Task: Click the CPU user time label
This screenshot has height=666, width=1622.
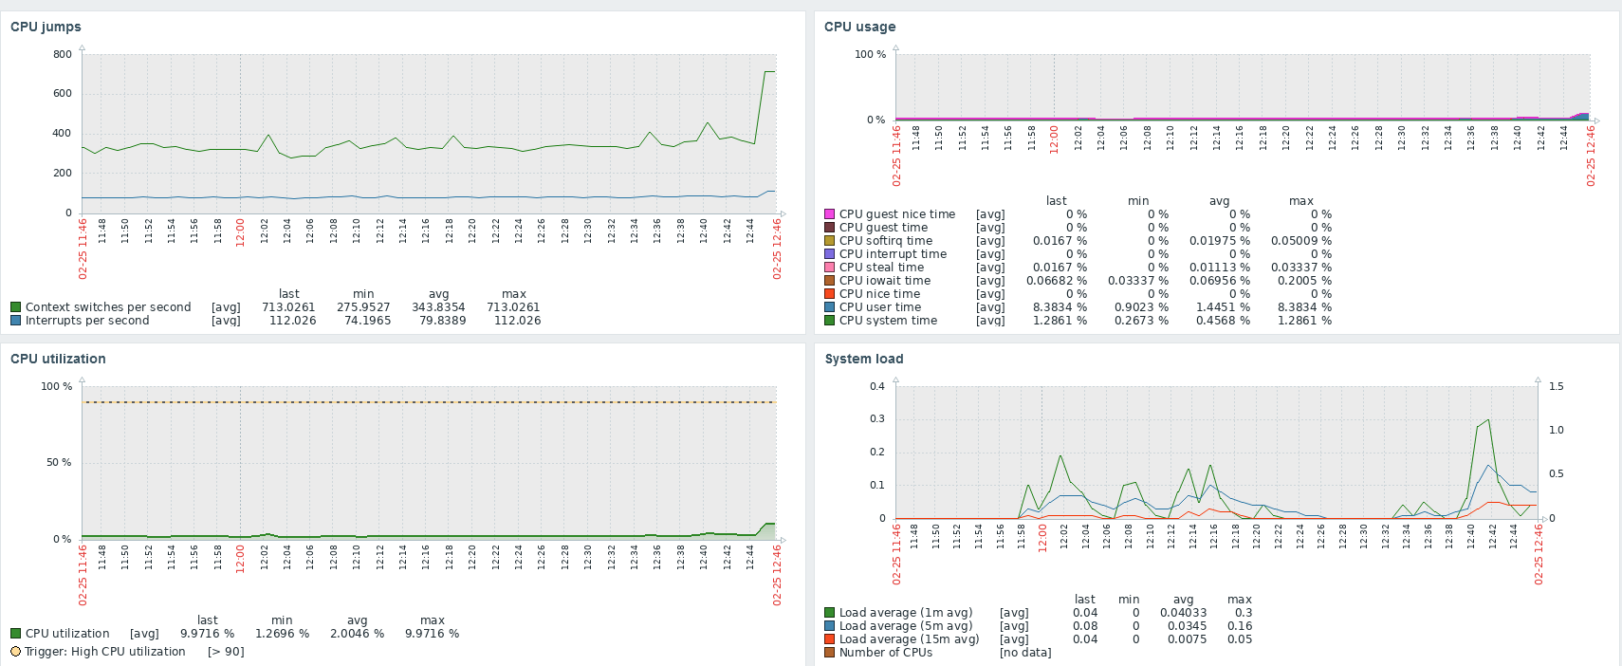Action: (x=880, y=307)
